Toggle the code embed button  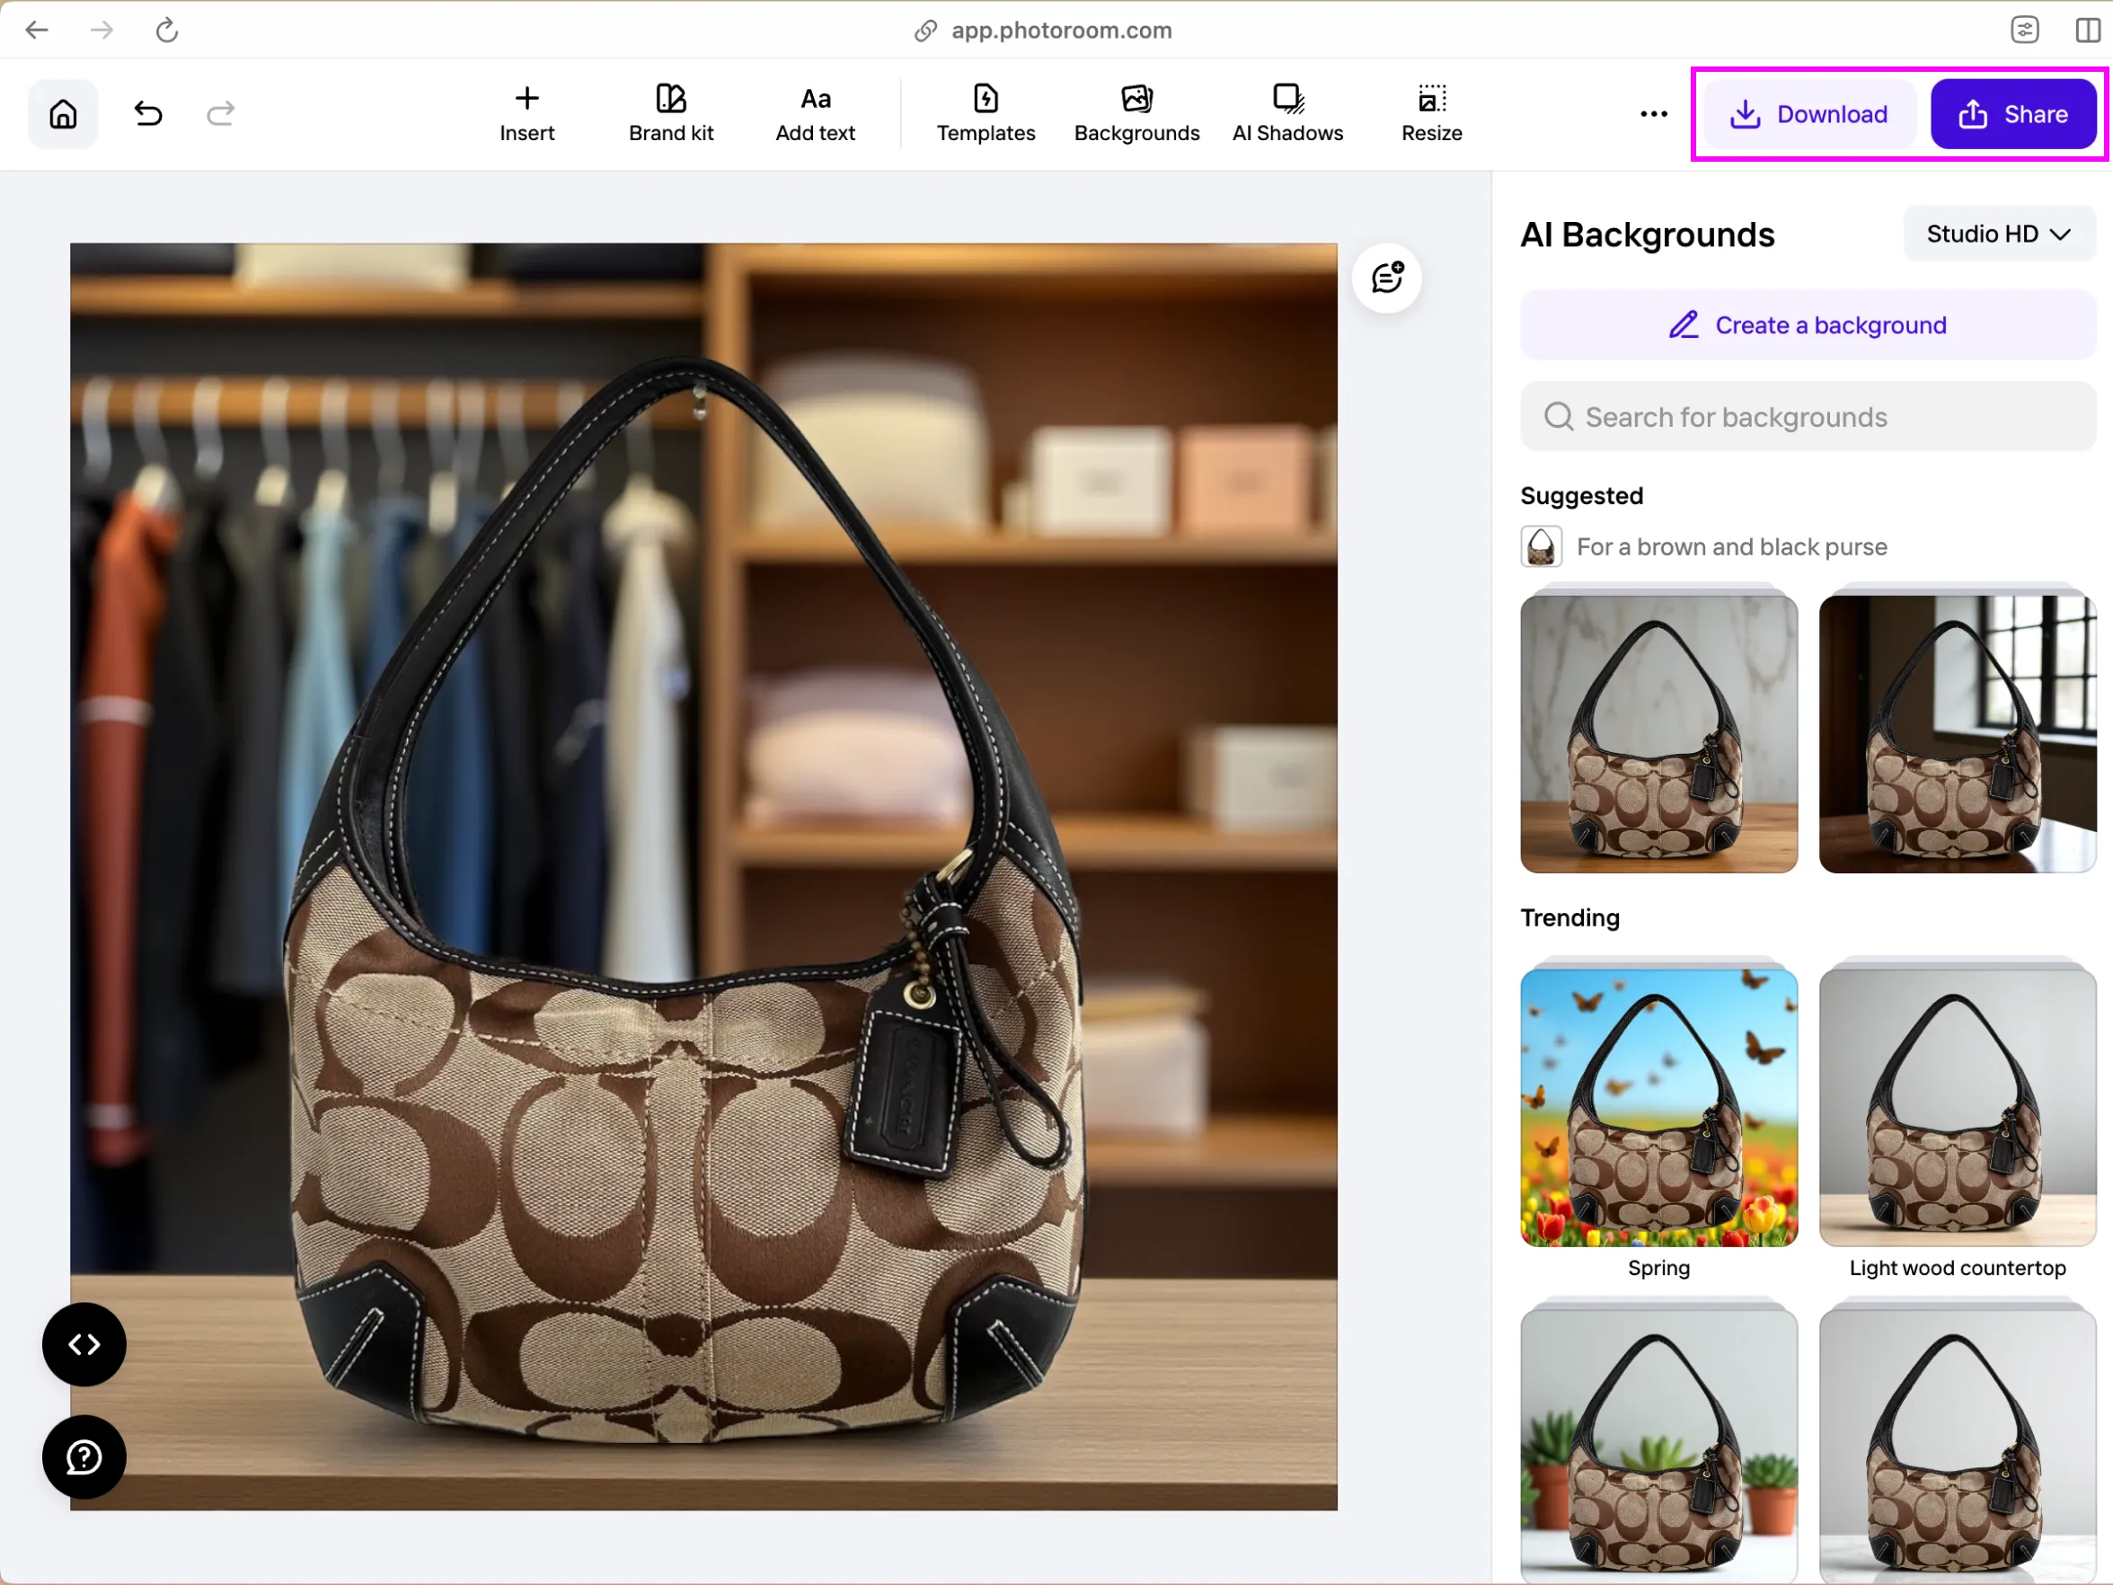click(x=84, y=1343)
